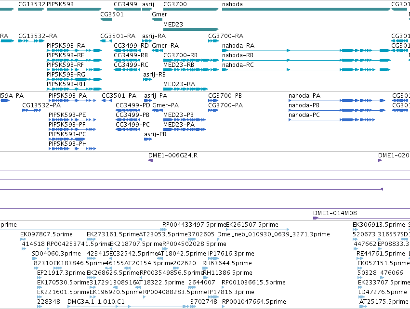Click protein CG3700-PB

[x=225, y=96]
